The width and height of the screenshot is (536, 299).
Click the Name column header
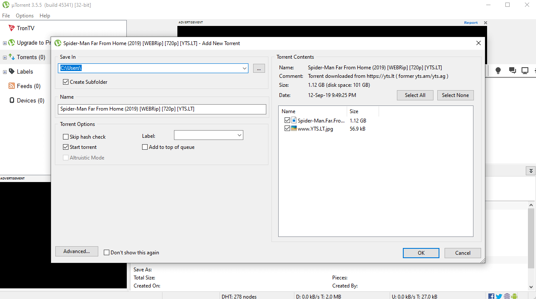click(x=313, y=111)
